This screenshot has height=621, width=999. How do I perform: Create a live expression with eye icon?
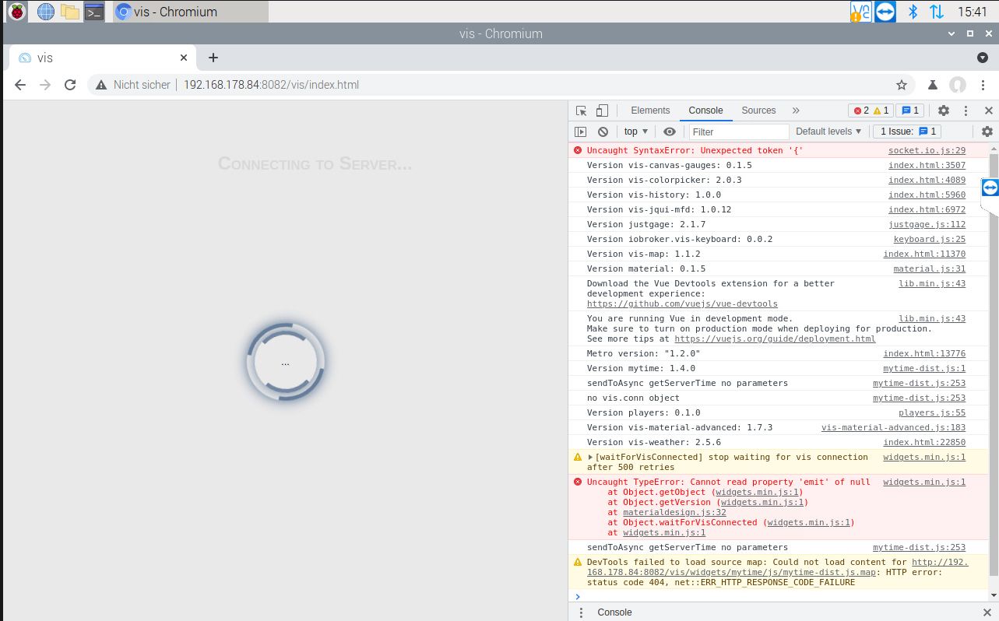(x=669, y=132)
